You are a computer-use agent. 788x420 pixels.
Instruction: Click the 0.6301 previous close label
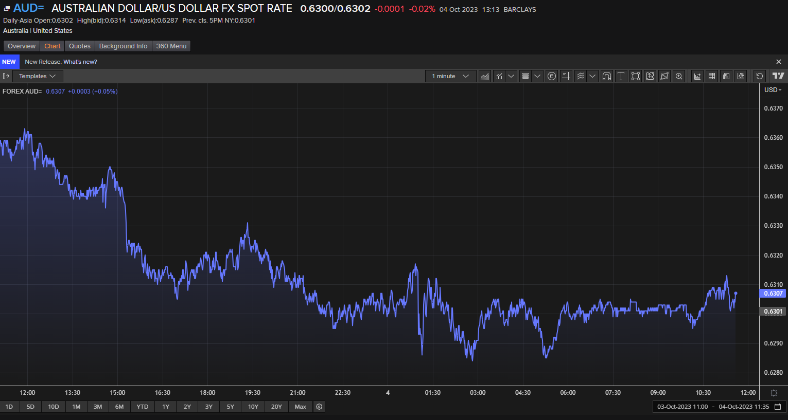click(773, 312)
